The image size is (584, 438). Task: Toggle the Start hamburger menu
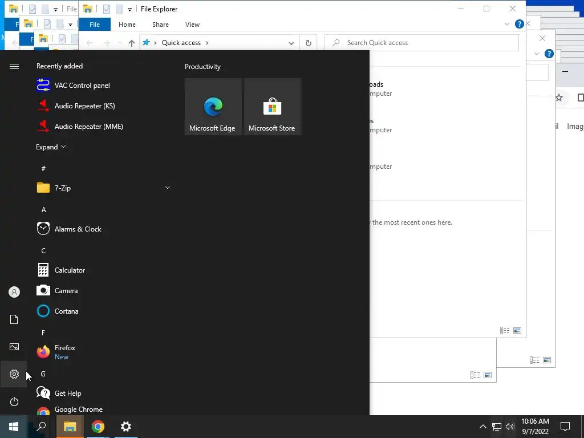(14, 66)
